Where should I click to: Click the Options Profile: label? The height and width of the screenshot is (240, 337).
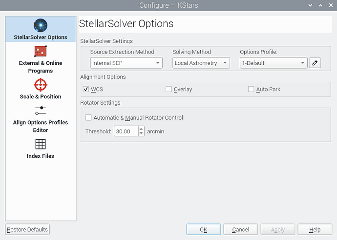pos(258,52)
